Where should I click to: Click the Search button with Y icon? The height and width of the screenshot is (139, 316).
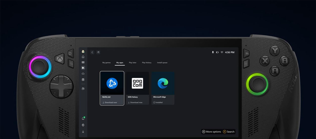[229, 132]
